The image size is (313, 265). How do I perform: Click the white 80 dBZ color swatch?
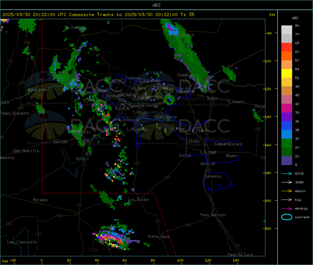287,30
